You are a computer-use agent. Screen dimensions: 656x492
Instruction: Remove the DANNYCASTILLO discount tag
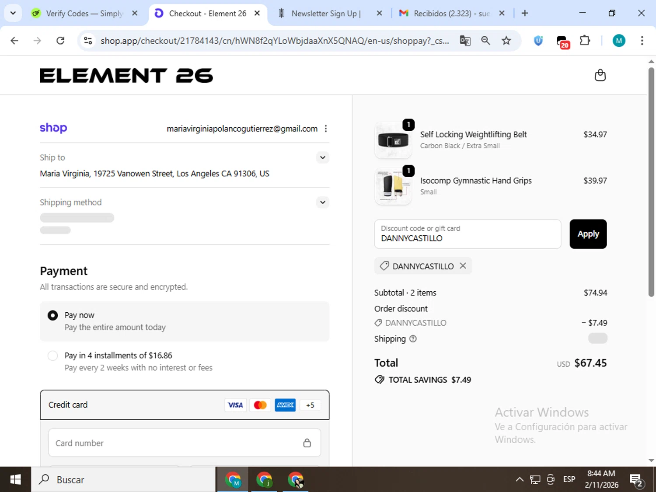[x=463, y=266]
